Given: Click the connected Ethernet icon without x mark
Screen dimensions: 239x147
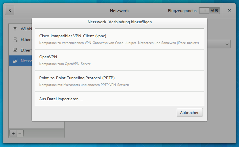Looking at the screenshot, I should pos(15,50).
